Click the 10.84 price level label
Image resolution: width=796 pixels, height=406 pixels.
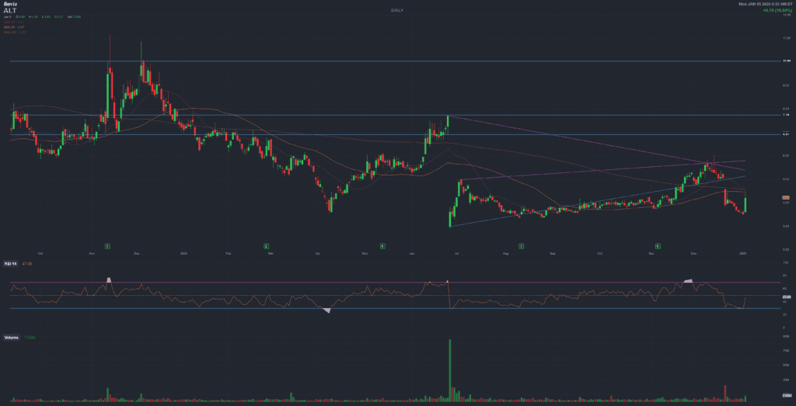(x=786, y=61)
